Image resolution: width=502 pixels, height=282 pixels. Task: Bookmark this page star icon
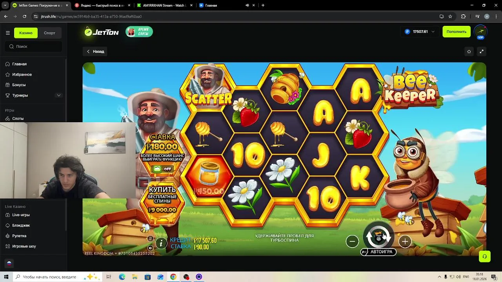(450, 16)
